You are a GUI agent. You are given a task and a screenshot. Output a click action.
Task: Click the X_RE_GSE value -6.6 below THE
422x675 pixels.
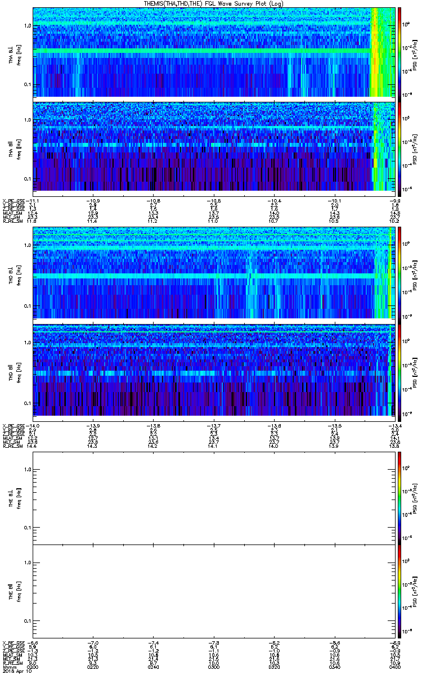32,642
